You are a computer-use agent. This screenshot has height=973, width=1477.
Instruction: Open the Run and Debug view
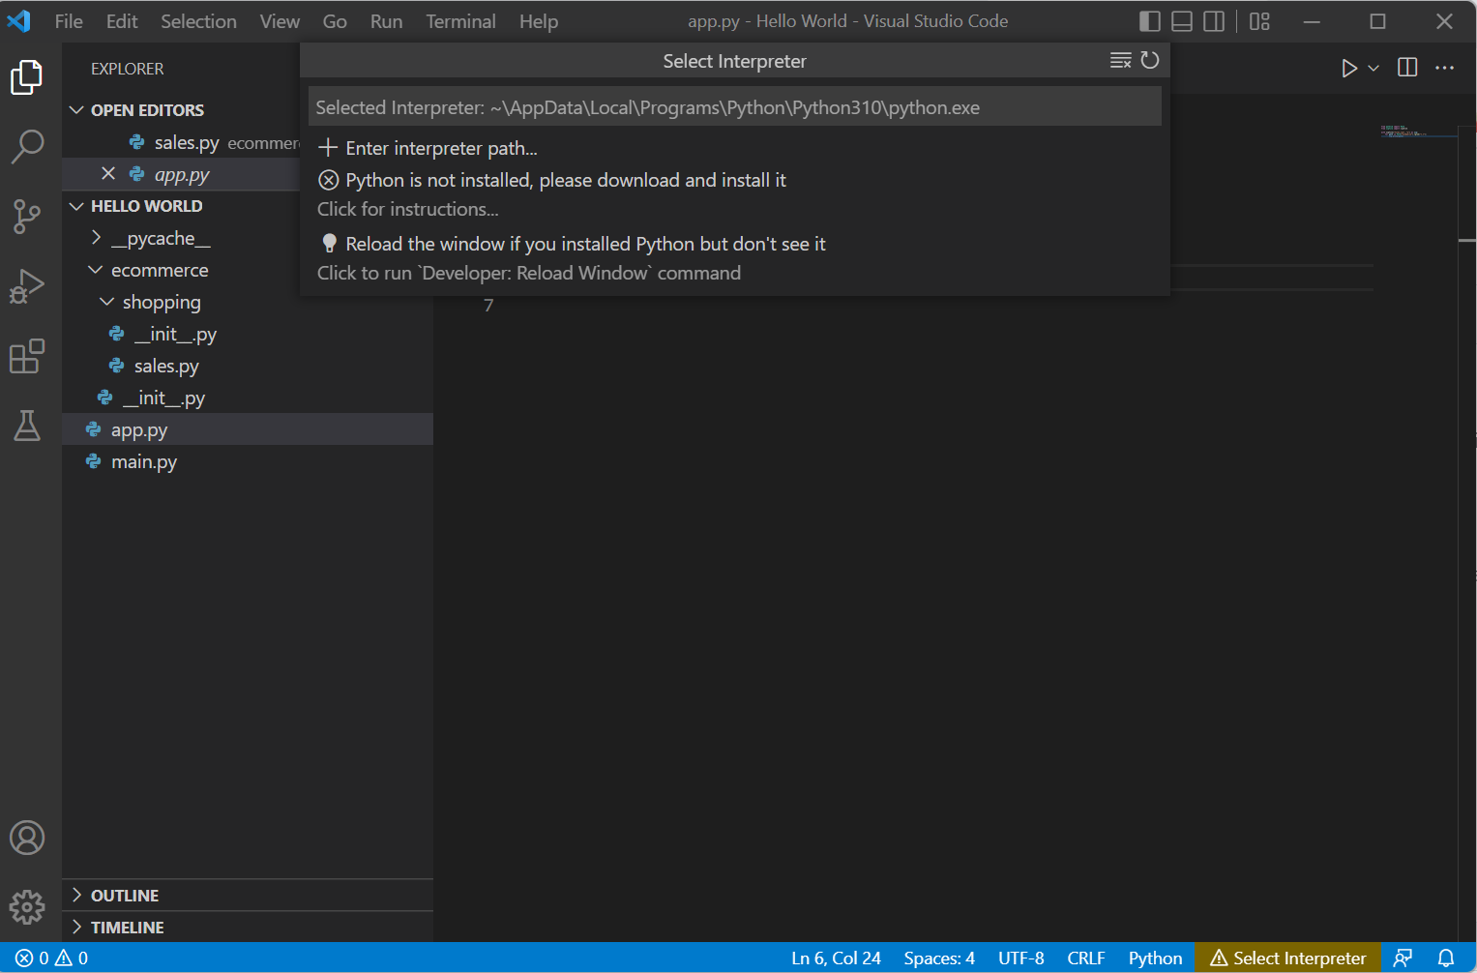click(x=28, y=286)
